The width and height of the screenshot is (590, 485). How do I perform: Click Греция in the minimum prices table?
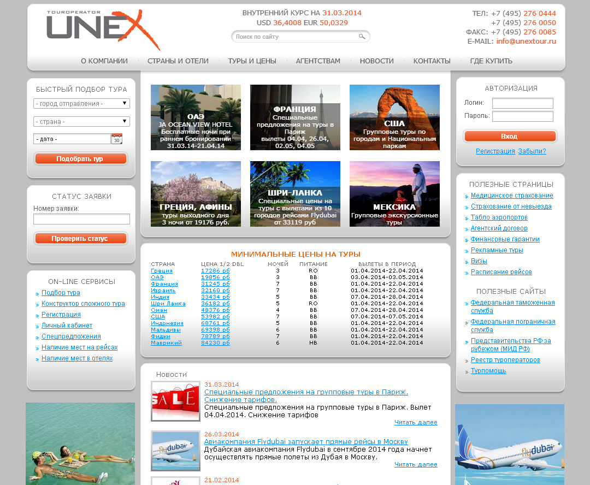tap(162, 270)
